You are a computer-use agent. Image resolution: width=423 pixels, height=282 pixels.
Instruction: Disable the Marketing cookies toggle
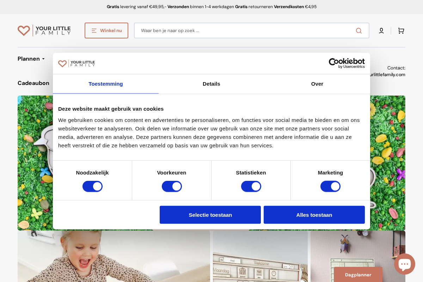330,186
